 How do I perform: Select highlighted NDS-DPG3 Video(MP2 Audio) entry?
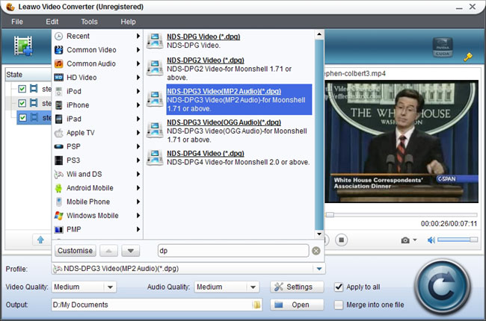pyautogui.click(x=239, y=100)
